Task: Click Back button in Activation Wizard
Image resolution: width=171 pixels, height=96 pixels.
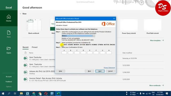Action: 89,71
